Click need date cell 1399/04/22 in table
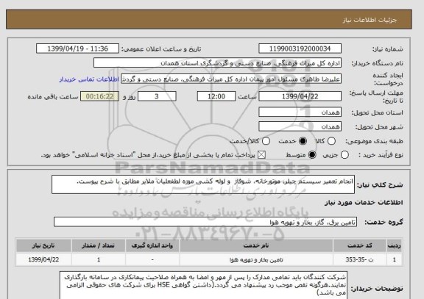Viewport: 424px width, 299px height. point(43,259)
